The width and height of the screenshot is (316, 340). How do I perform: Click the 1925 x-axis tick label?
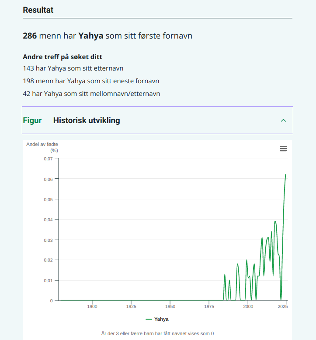pos(131,307)
